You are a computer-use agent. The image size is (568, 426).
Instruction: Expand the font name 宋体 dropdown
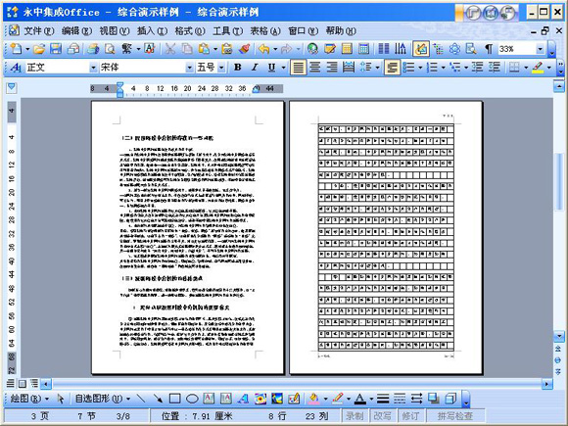coord(189,68)
